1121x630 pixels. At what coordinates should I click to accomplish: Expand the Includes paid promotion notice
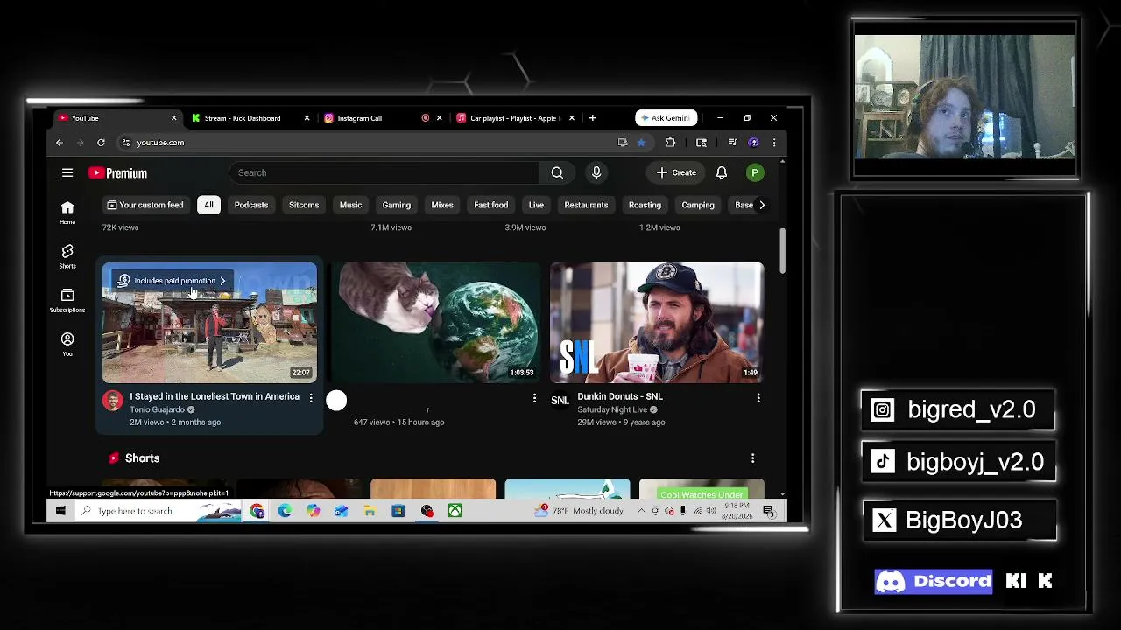[173, 281]
